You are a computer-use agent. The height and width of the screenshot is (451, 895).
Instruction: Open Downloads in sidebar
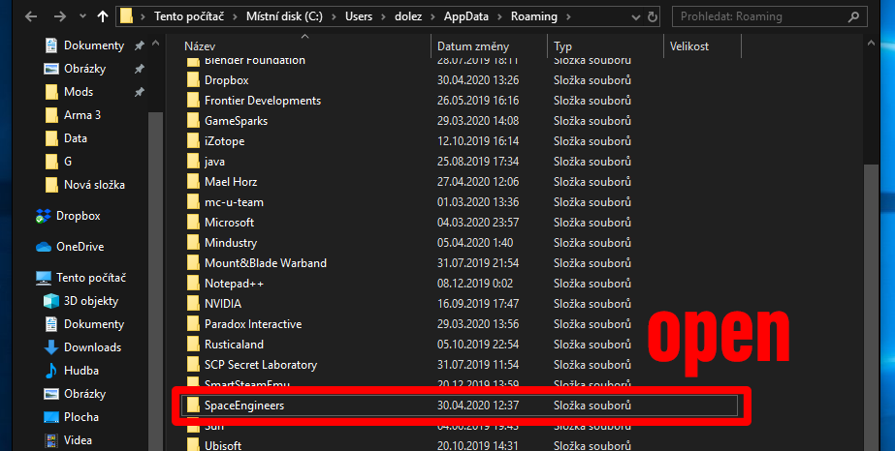click(x=92, y=347)
